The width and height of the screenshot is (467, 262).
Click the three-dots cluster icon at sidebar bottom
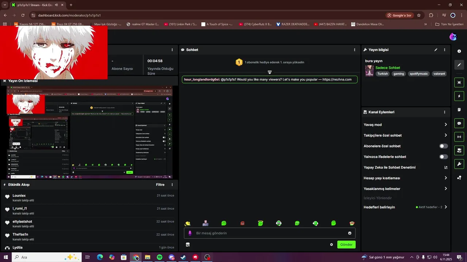click(x=459, y=178)
